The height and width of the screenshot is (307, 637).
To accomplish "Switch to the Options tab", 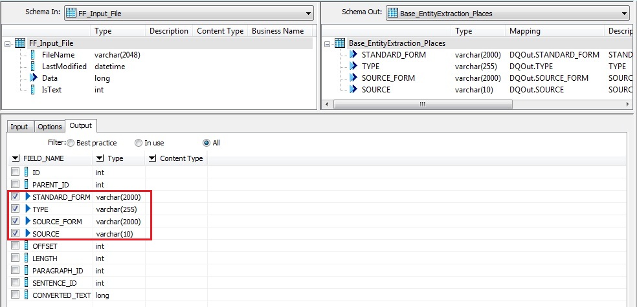I will coord(50,127).
